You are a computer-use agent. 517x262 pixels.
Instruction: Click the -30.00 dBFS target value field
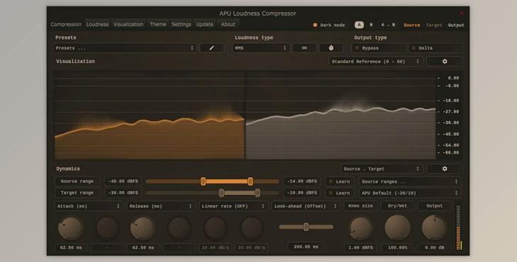123,193
